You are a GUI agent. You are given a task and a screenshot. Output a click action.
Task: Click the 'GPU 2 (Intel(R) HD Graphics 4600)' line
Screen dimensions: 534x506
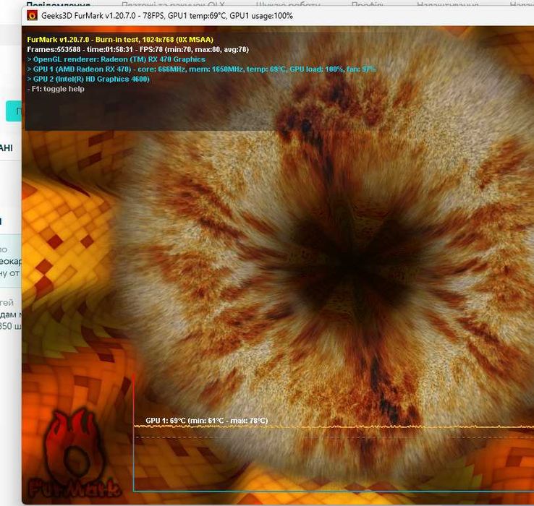[88, 79]
